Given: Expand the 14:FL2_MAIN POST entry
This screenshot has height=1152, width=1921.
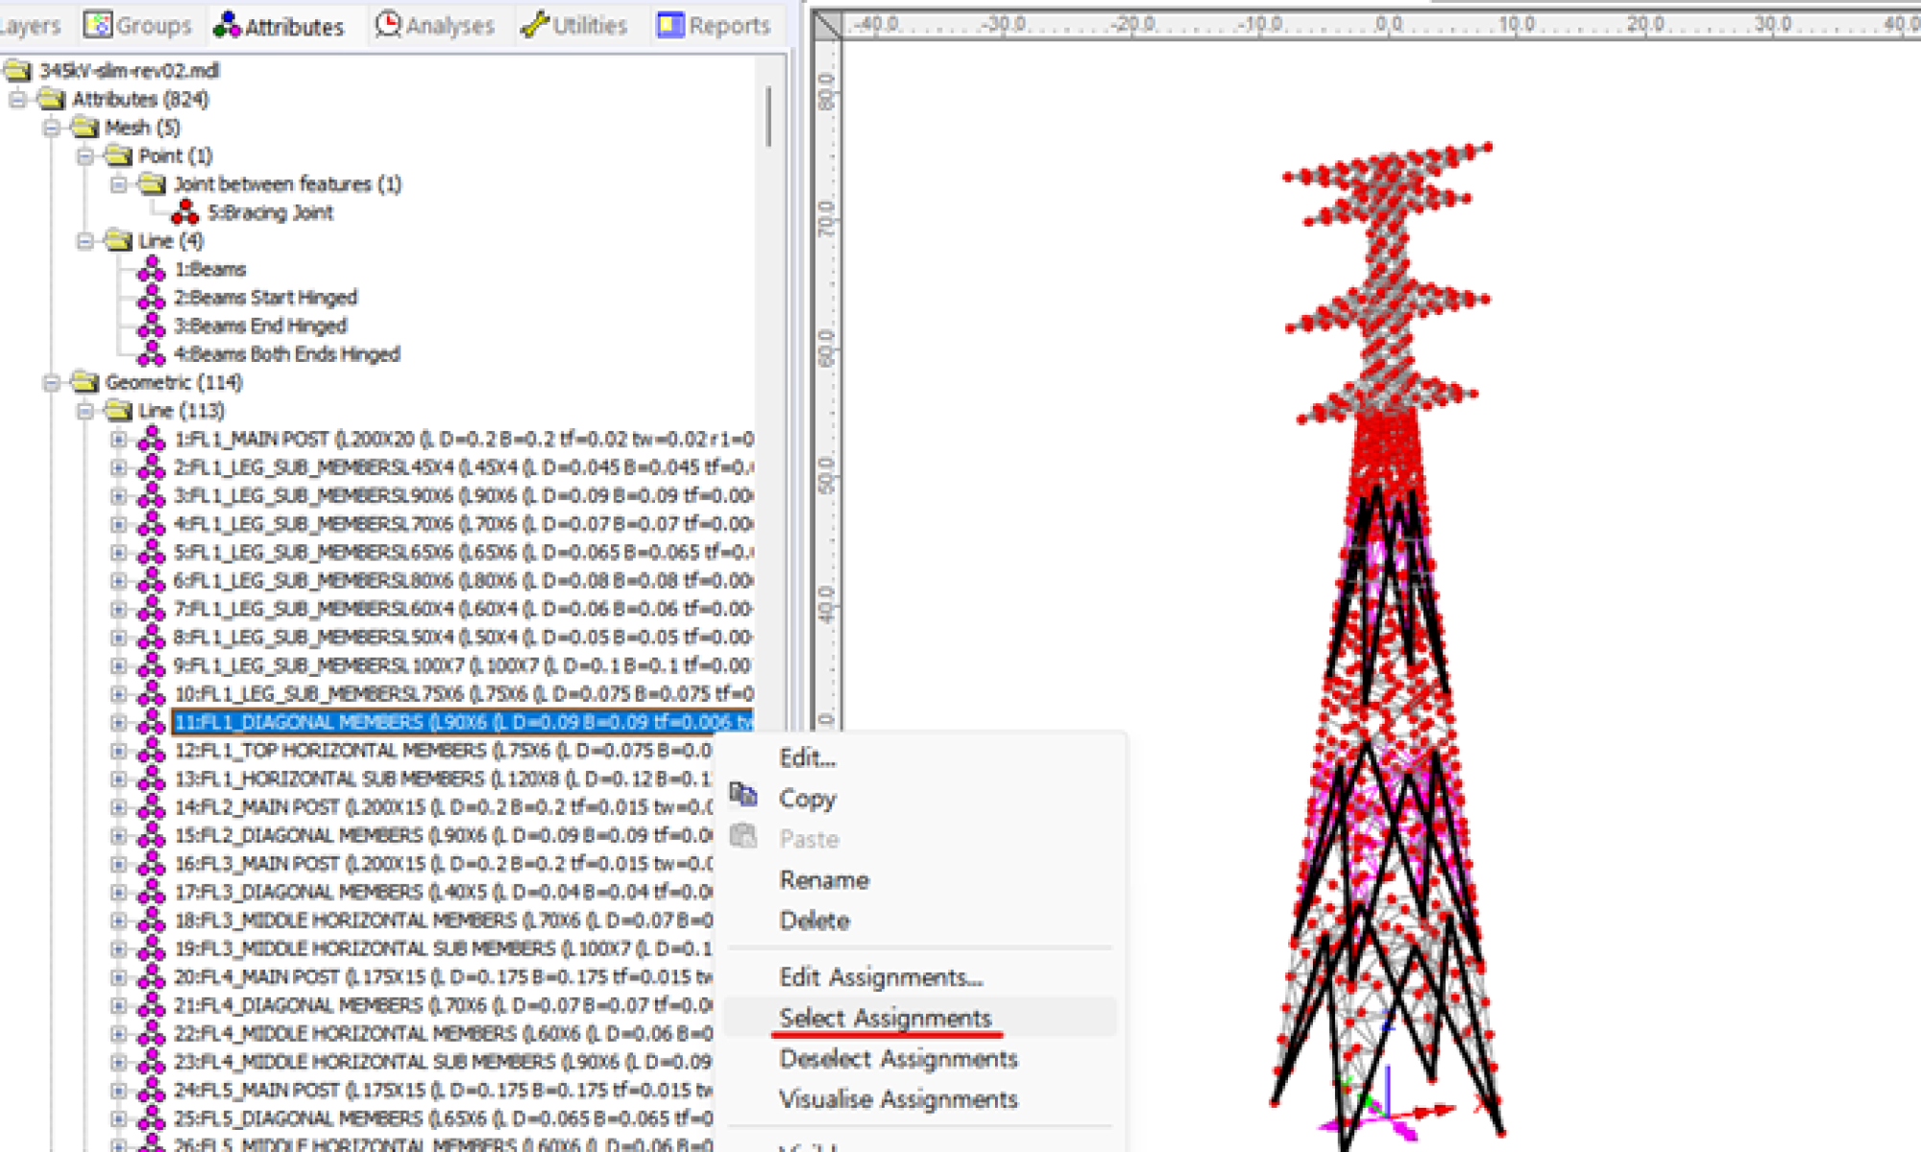Looking at the screenshot, I should tap(118, 807).
